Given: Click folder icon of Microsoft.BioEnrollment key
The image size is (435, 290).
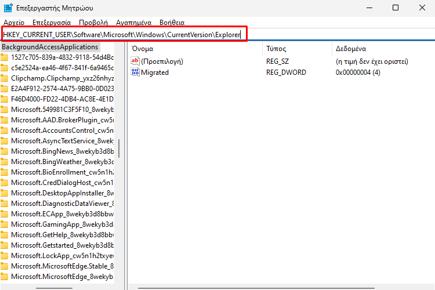Looking at the screenshot, I should (4, 172).
